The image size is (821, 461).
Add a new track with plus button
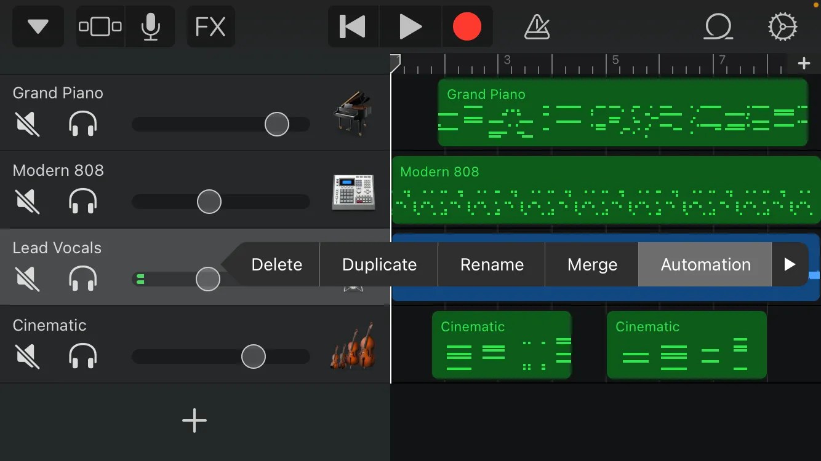[x=194, y=420]
